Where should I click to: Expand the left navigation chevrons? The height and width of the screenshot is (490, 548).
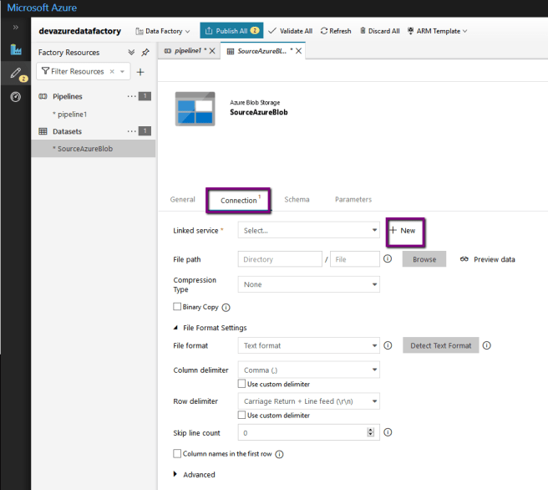point(15,28)
